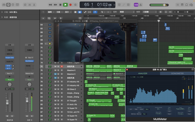
Task: Click the Stereo Out output slot
Action: pyautogui.click(x=29, y=74)
